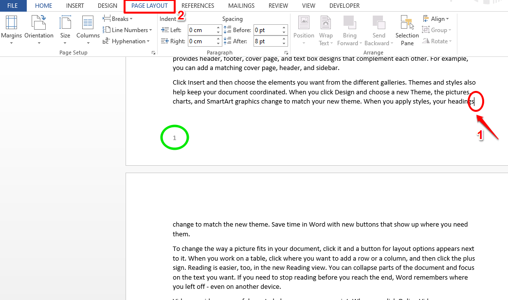
Task: Click the Size icon
Action: point(65,30)
